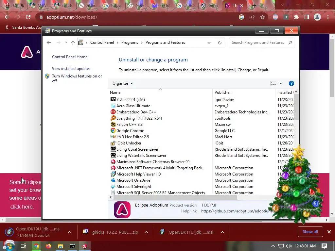Open the Chrome share page icon

252,17
